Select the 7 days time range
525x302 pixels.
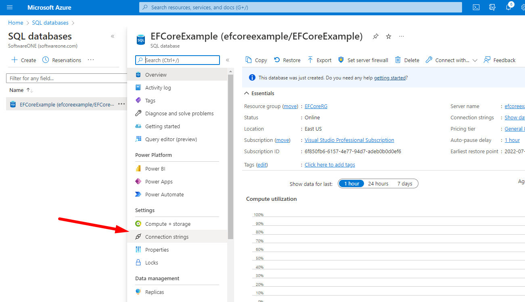coord(405,184)
